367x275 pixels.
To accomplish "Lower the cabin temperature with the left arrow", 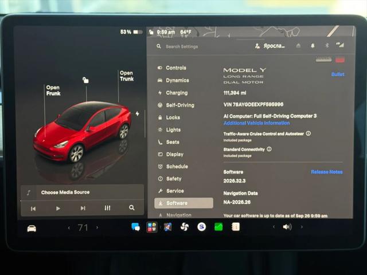I will pyautogui.click(x=69, y=227).
